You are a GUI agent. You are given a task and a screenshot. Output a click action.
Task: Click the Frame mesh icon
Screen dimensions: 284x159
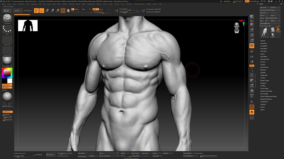252,75
